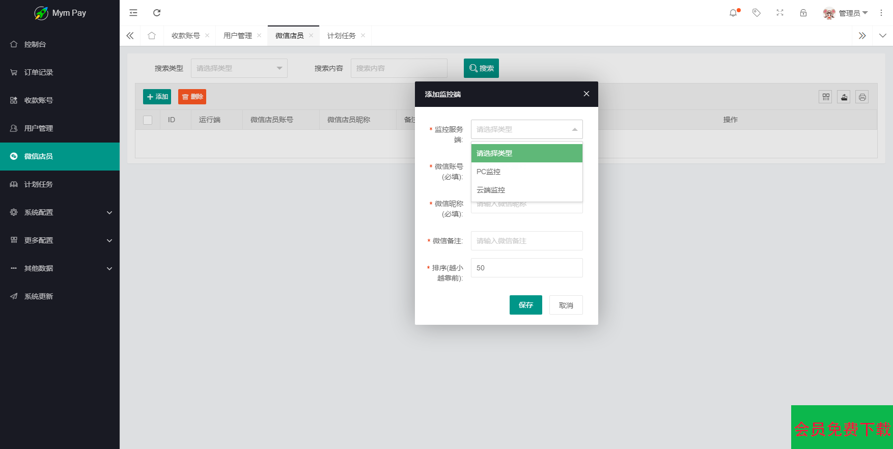
Task: Refresh the page with reload icon
Action: coord(157,13)
